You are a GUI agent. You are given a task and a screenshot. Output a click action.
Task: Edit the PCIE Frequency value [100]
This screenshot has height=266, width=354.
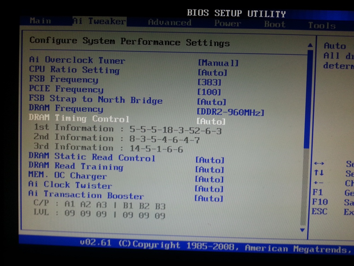point(209,92)
